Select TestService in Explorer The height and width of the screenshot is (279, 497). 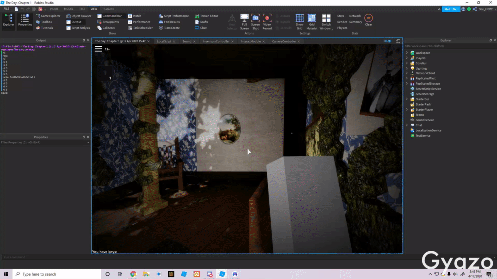(423, 136)
